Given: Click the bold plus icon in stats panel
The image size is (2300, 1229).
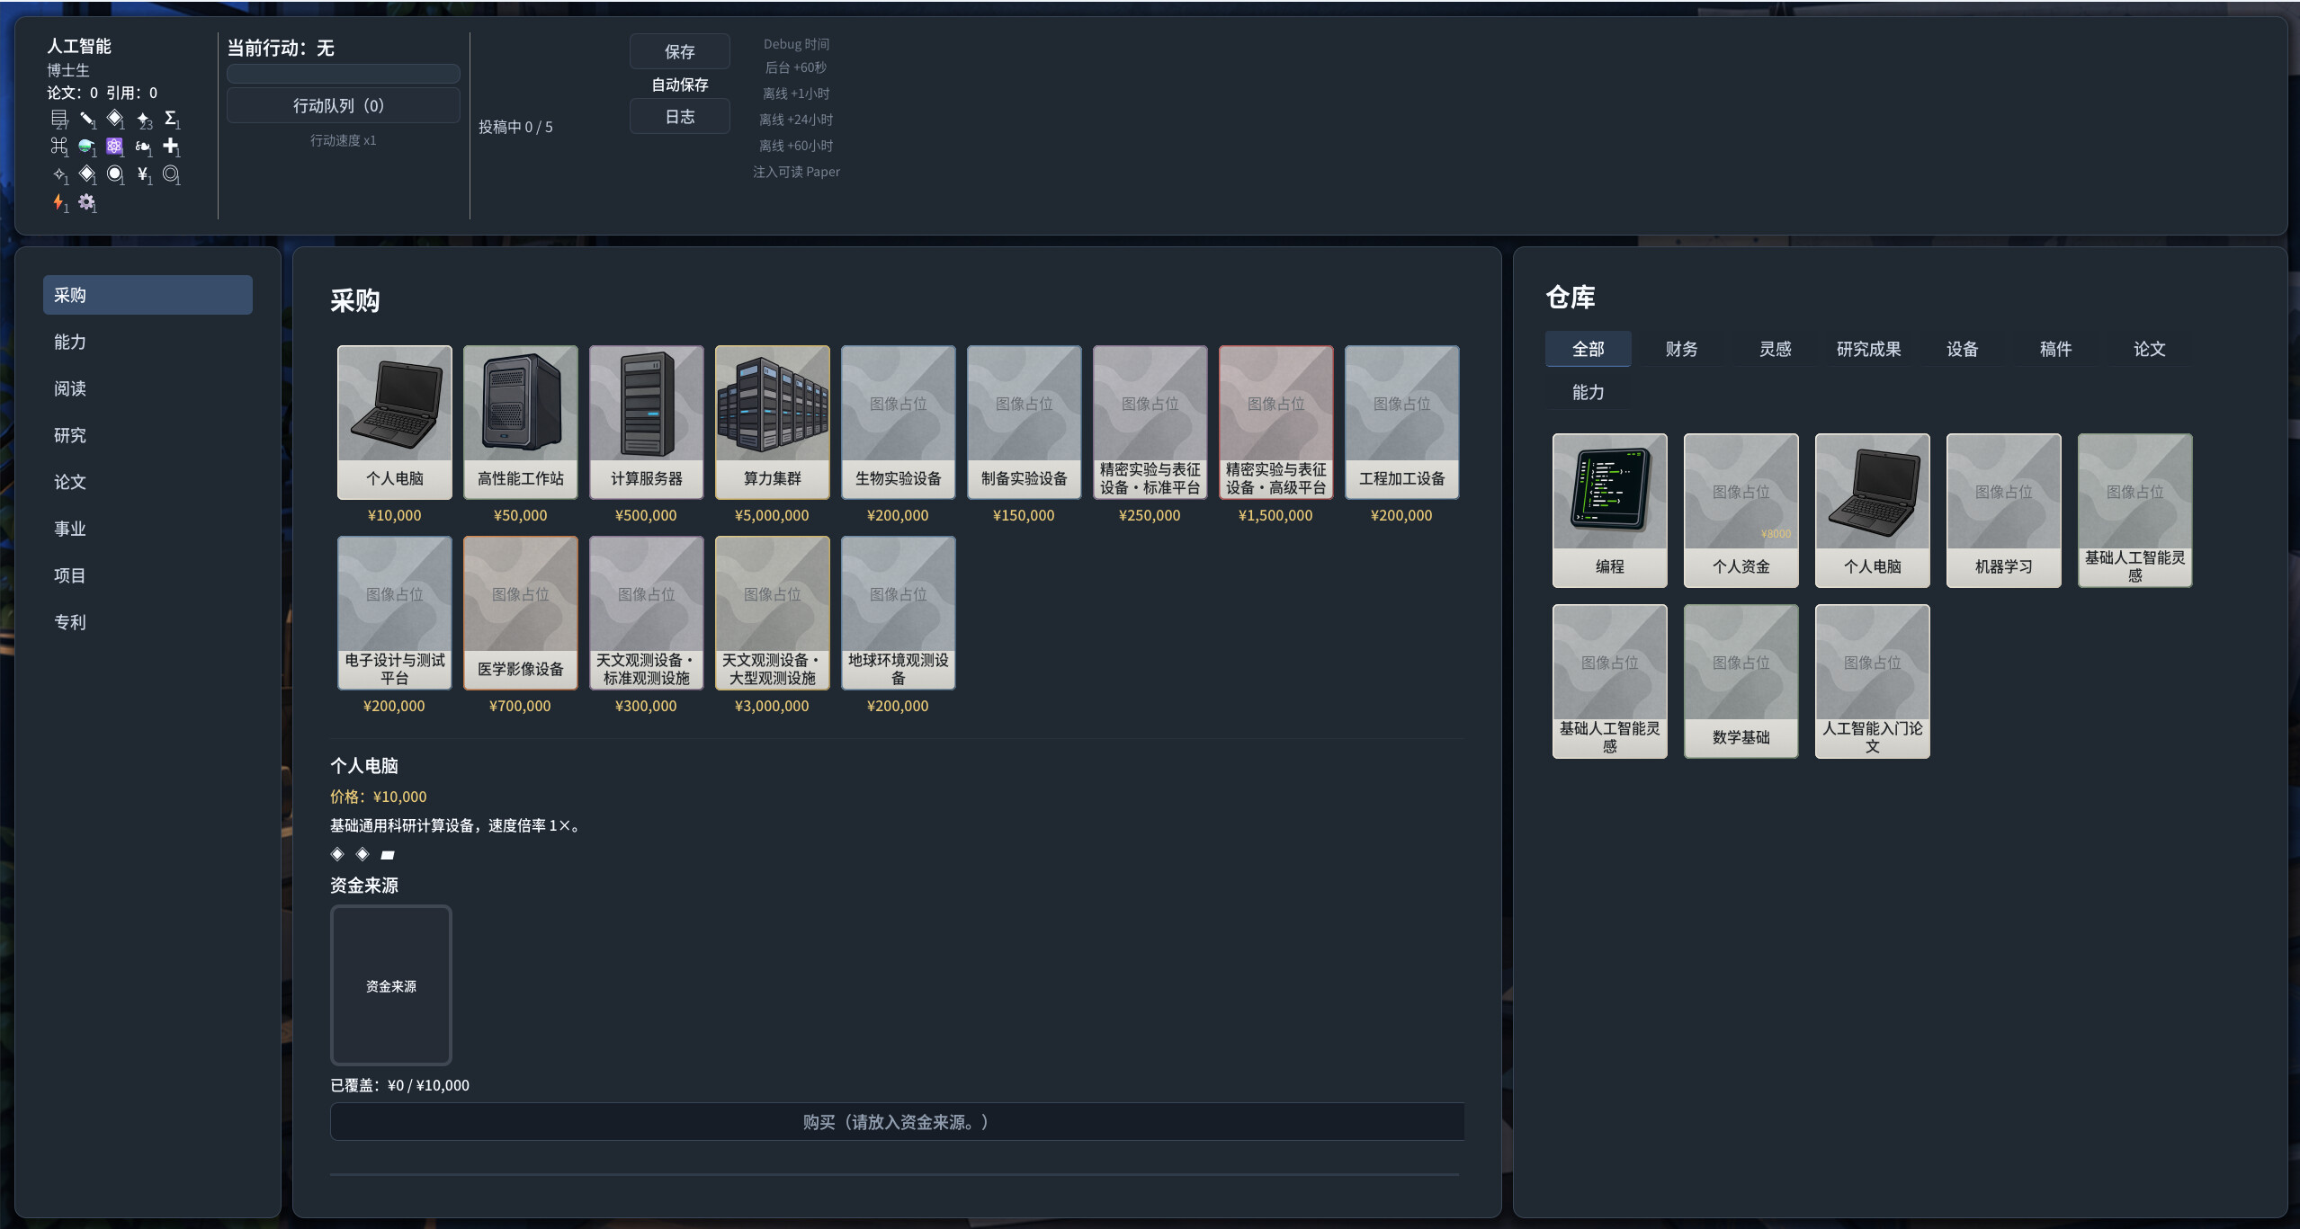Looking at the screenshot, I should pos(170,146).
